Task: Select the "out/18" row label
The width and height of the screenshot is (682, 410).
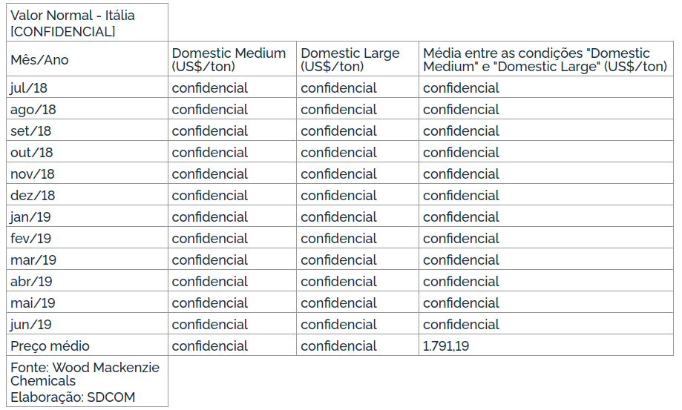Action: (32, 153)
